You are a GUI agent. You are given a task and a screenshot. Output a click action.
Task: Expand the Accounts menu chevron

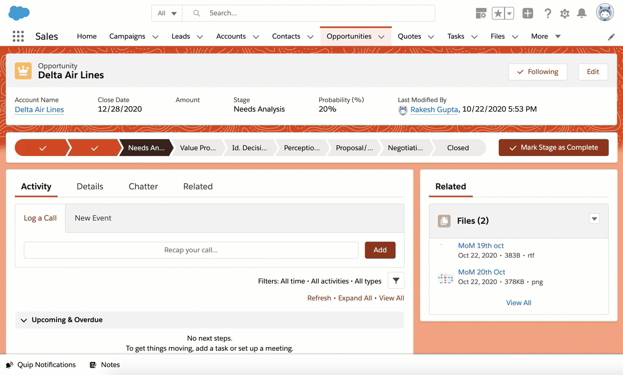256,37
